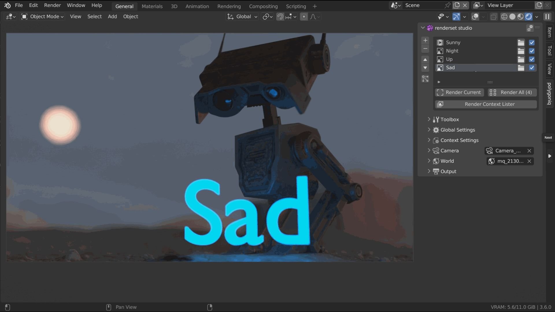555x312 pixels.
Task: Uncheck the Night render context
Action: pos(532,51)
